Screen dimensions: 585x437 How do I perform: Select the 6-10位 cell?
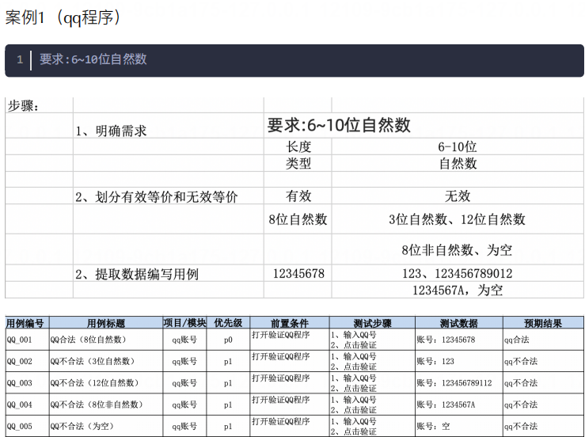pyautogui.click(x=458, y=146)
